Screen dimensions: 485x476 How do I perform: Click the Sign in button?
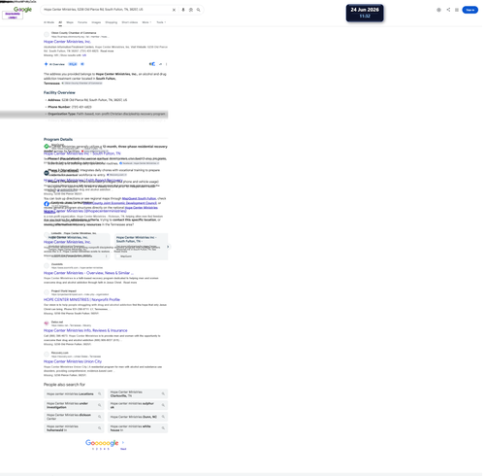[x=469, y=10]
